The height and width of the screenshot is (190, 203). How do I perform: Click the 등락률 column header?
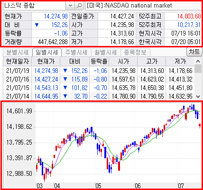(99, 62)
